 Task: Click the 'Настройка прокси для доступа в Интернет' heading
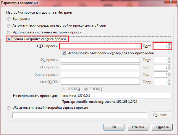coord(39,12)
